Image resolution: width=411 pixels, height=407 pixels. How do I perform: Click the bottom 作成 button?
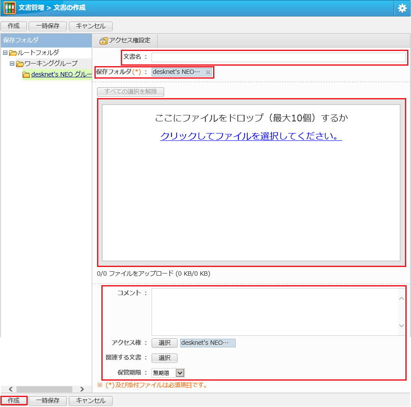(13, 401)
